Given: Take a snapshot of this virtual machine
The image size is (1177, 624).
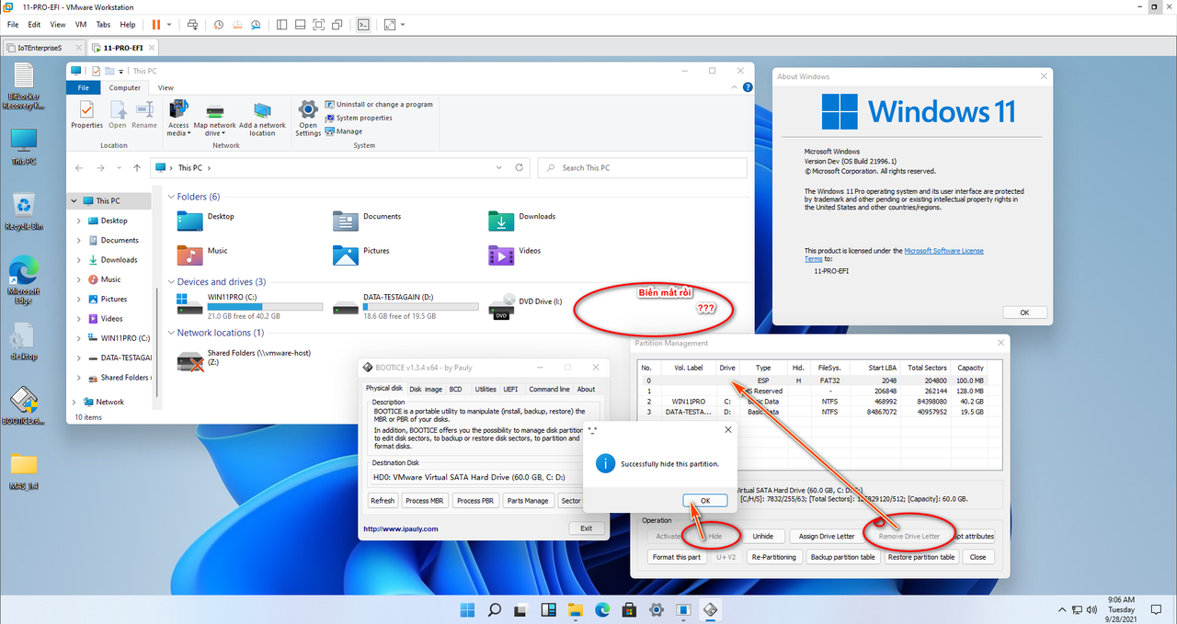Looking at the screenshot, I should [218, 24].
